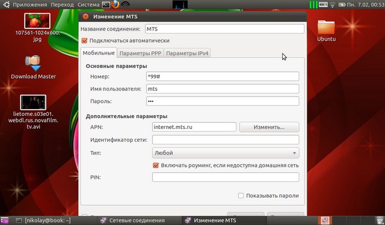
Task: Open the Переход menu
Action: (62, 4)
